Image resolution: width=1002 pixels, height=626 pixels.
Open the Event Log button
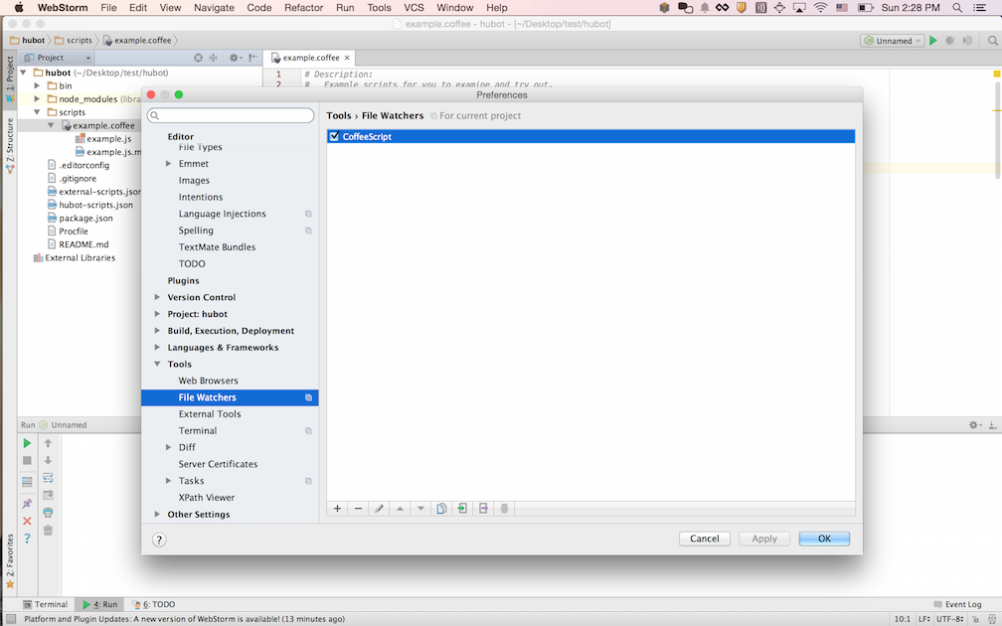[x=957, y=604]
